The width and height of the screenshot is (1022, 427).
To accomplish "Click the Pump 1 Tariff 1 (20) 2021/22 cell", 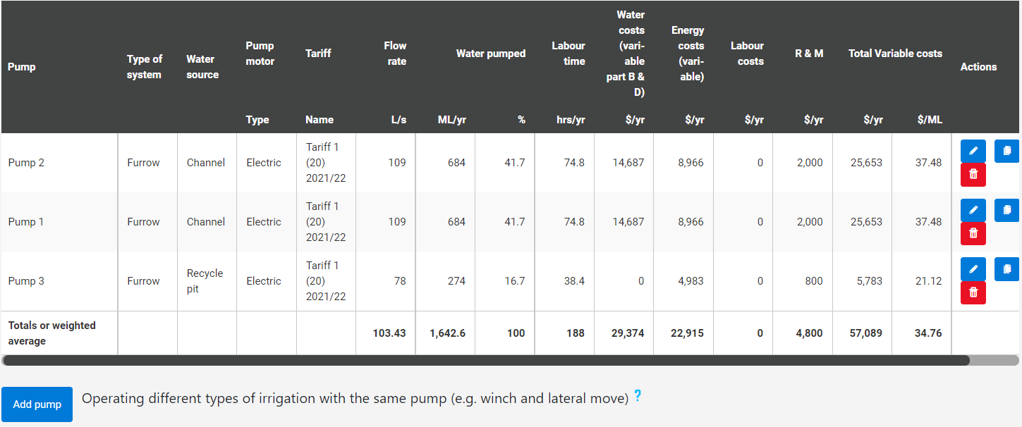I will [326, 222].
